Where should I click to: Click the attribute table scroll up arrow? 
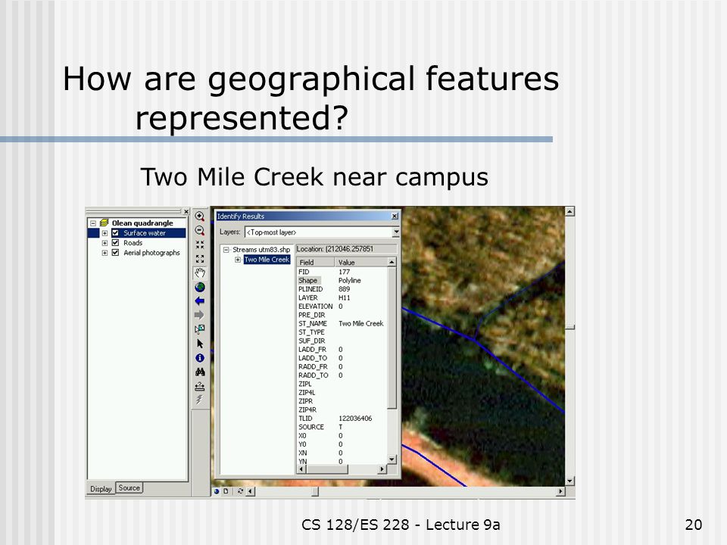(392, 263)
